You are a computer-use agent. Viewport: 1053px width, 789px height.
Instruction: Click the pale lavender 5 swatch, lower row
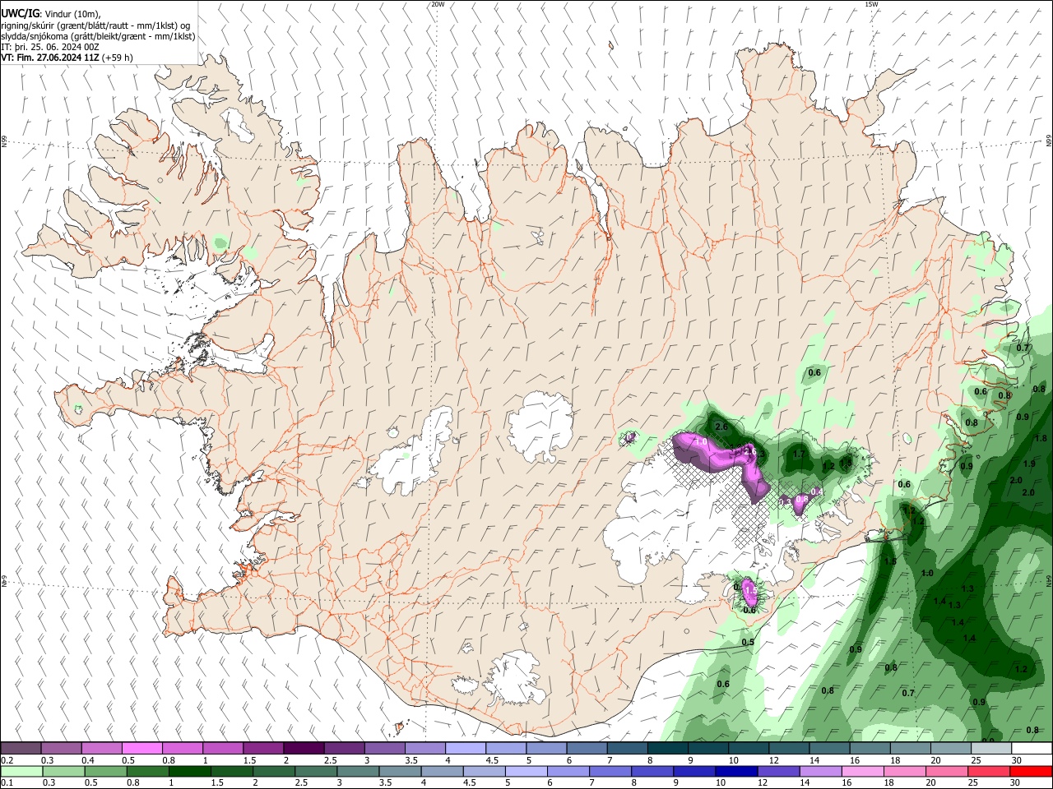[x=525, y=771]
